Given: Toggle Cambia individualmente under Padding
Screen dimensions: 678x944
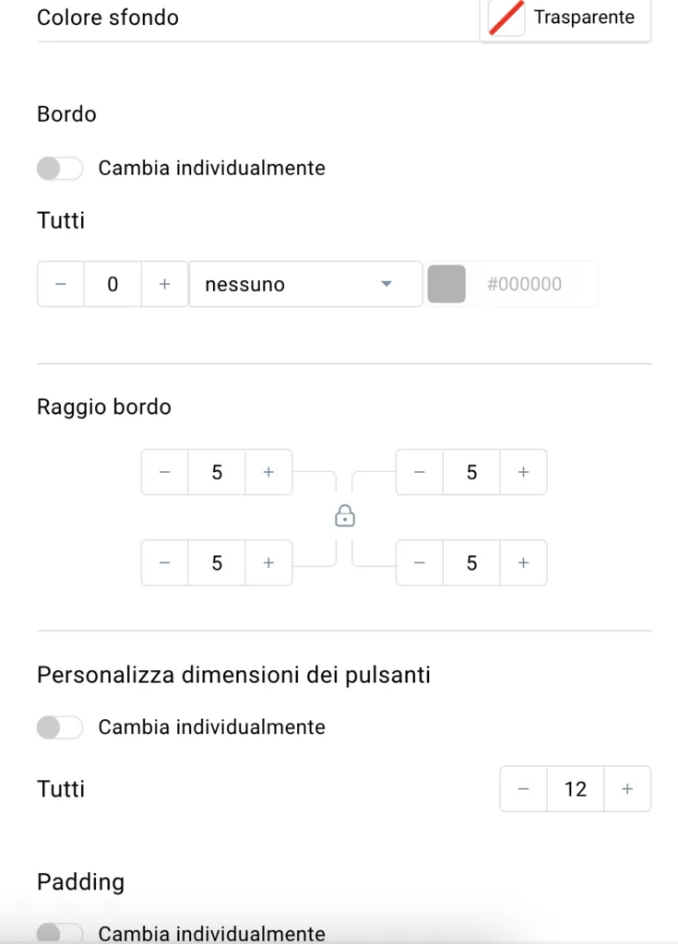Looking at the screenshot, I should tap(60, 933).
